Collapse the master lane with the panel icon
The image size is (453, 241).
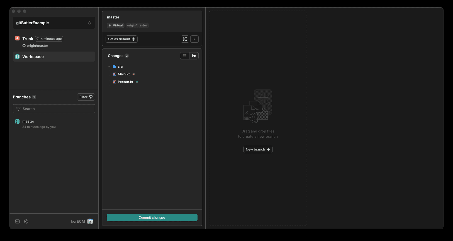click(185, 39)
